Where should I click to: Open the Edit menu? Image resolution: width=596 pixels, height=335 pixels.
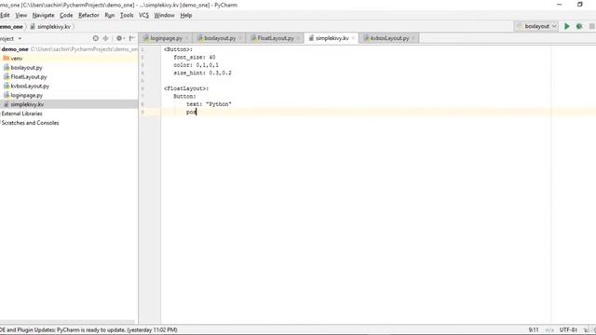(x=5, y=15)
